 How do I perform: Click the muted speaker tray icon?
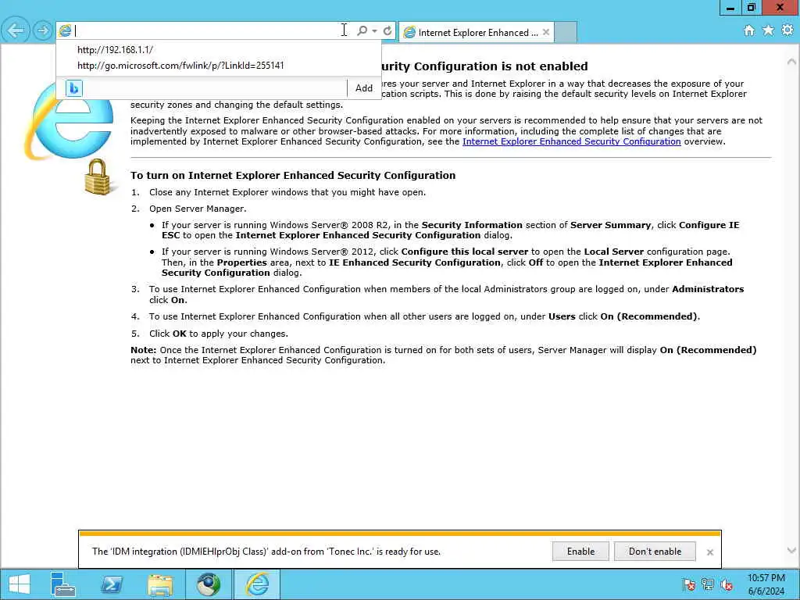pos(727,584)
